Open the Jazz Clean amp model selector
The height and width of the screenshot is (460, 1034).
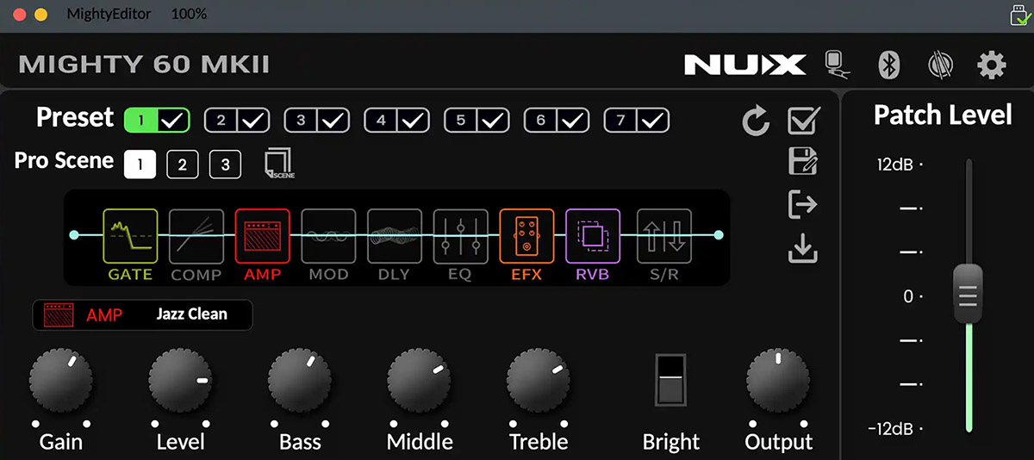(x=191, y=314)
